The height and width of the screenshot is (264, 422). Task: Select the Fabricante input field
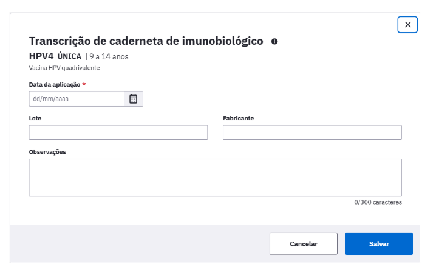pos(312,133)
